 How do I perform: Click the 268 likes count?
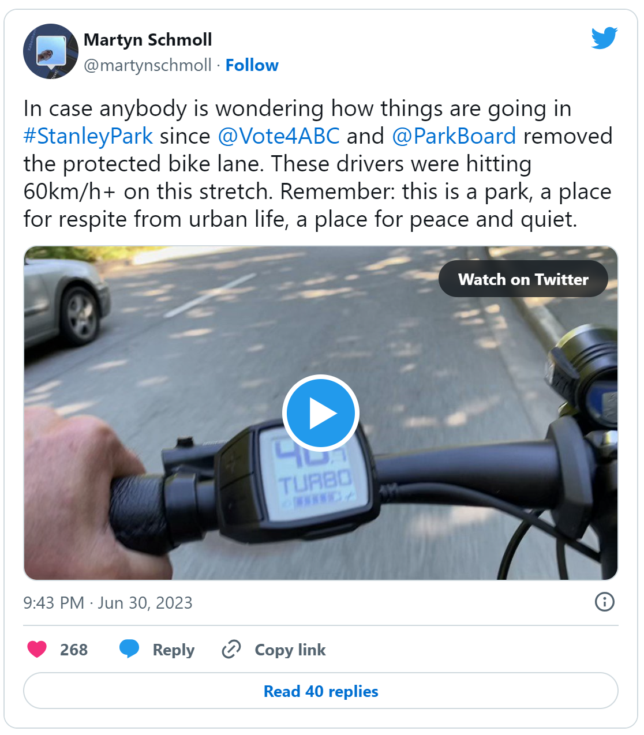click(x=74, y=650)
